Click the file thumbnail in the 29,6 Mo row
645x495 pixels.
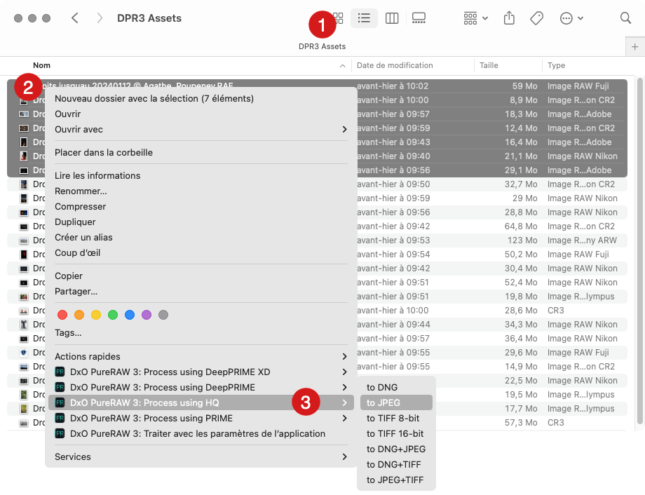pos(25,352)
